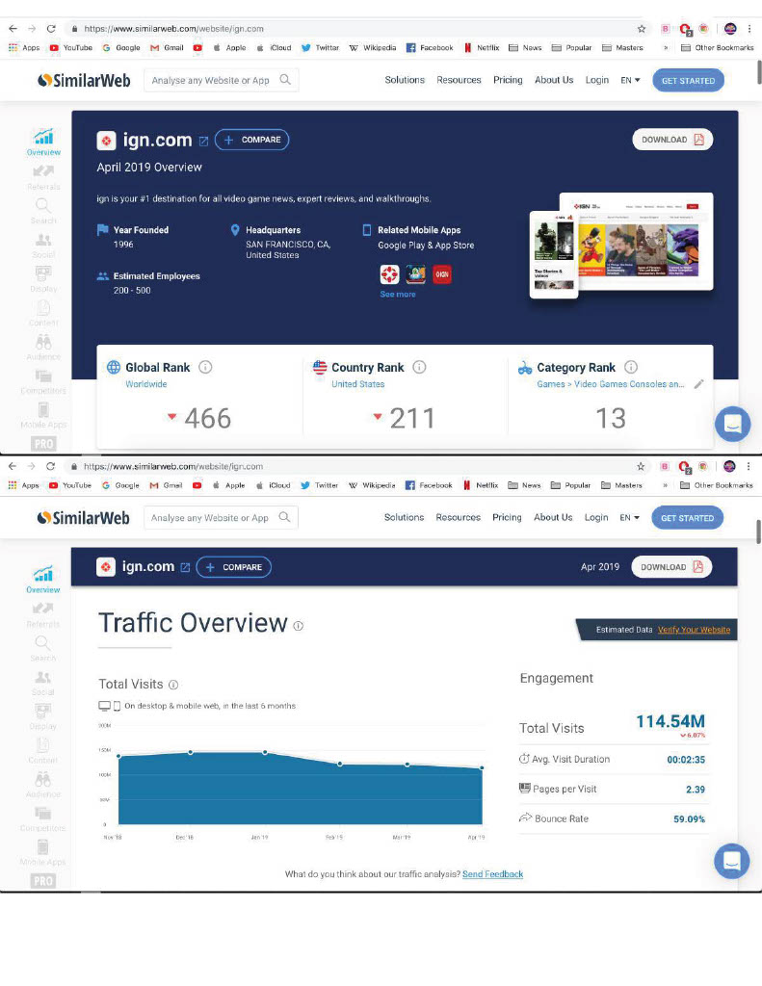Screen dimensions: 762x986
Task: Open Audience section in top window sidebar
Action: [43, 347]
